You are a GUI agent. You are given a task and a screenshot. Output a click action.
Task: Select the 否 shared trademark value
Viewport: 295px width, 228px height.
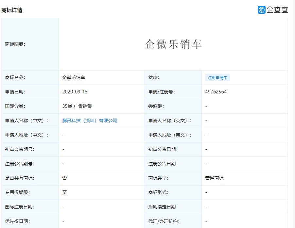point(64,178)
